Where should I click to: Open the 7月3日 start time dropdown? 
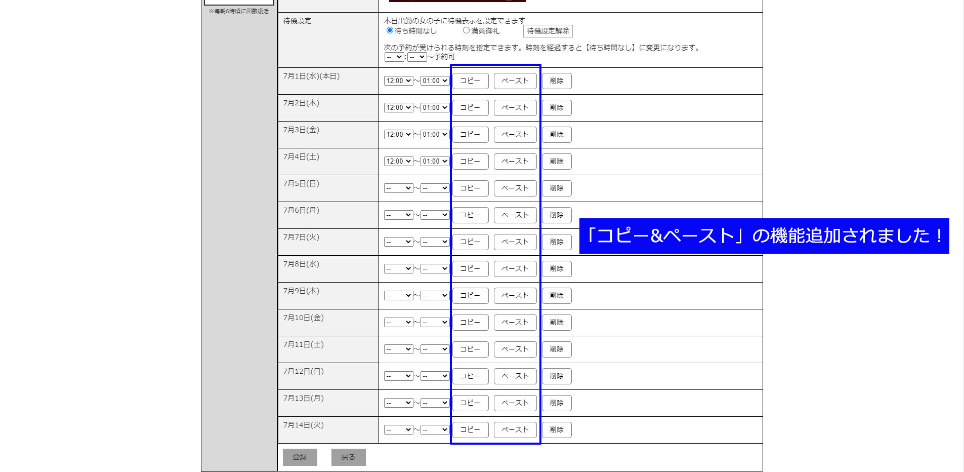399,135
